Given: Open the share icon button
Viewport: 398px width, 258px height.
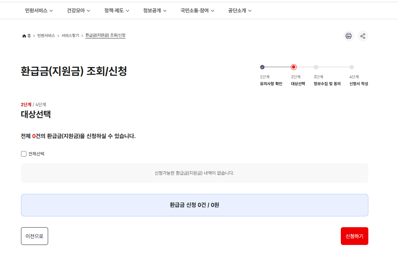Looking at the screenshot, I should tap(363, 36).
